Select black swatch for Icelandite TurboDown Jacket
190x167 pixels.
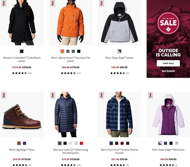pyautogui.click(x=22, y=51)
